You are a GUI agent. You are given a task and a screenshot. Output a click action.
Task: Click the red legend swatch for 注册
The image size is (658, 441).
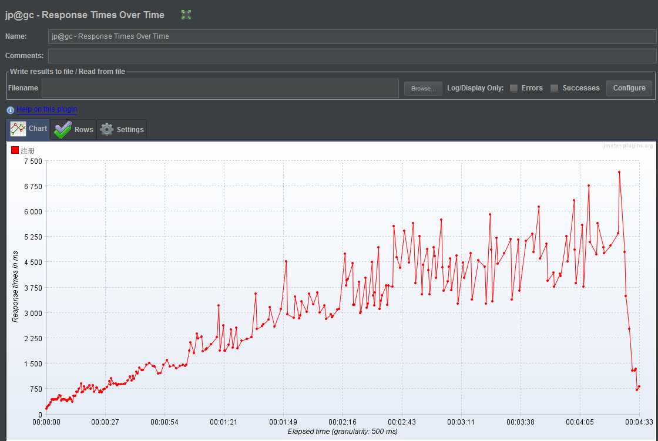click(x=15, y=150)
